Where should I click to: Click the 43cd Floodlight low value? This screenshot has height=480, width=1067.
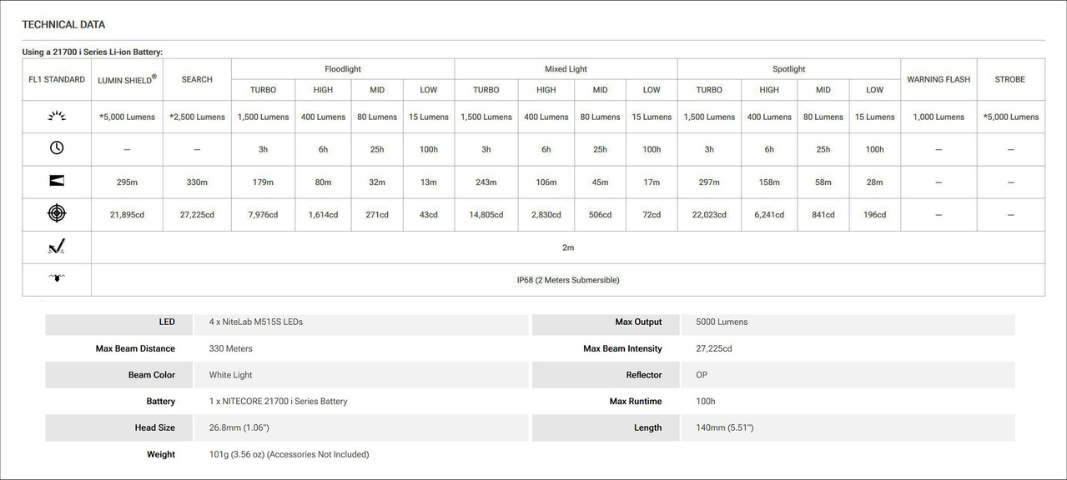(428, 215)
